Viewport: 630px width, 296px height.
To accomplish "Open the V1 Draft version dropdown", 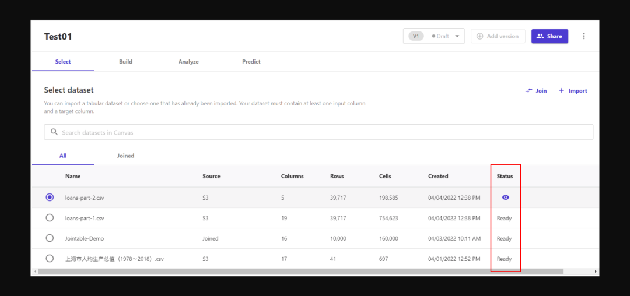I will pyautogui.click(x=434, y=36).
